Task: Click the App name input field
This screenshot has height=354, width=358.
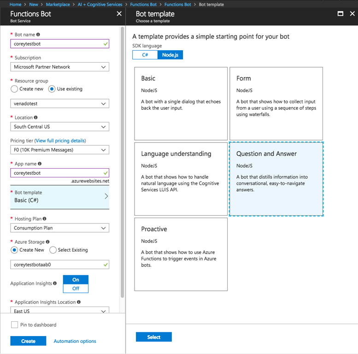Action: [59, 173]
